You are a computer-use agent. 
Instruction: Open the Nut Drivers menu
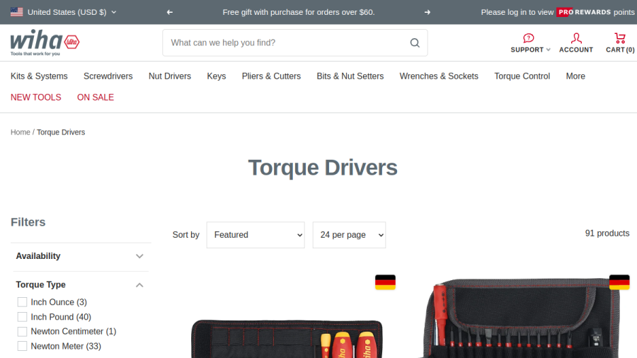[x=170, y=76]
